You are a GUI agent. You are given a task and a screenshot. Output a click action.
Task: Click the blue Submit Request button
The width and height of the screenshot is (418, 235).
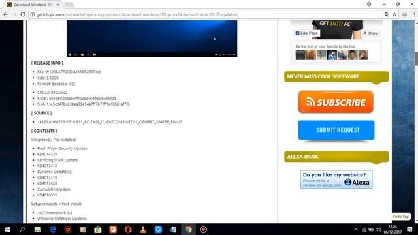336,130
